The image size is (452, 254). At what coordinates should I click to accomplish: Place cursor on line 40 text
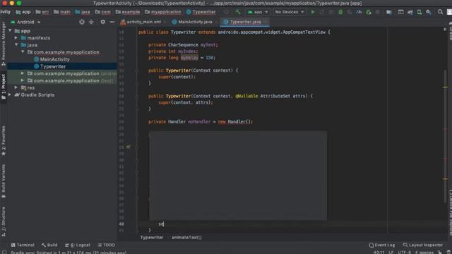point(161,224)
